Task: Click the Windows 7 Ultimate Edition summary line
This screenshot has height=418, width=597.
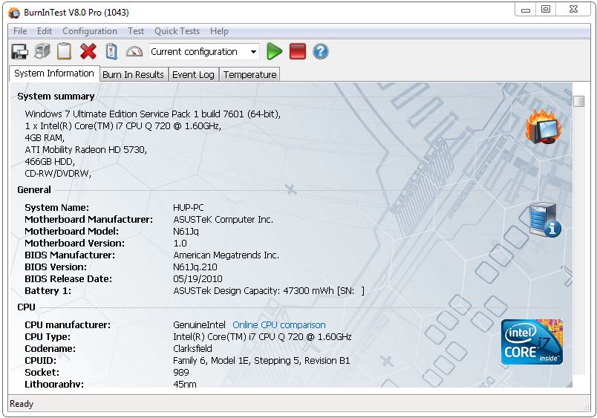Action: coord(153,114)
